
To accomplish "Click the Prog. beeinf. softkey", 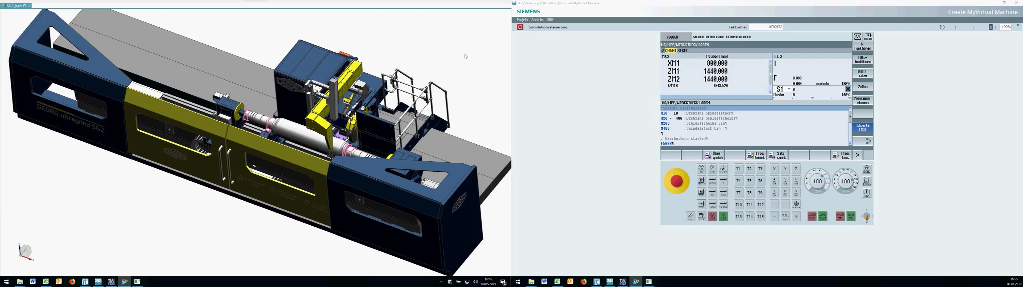I will [756, 155].
